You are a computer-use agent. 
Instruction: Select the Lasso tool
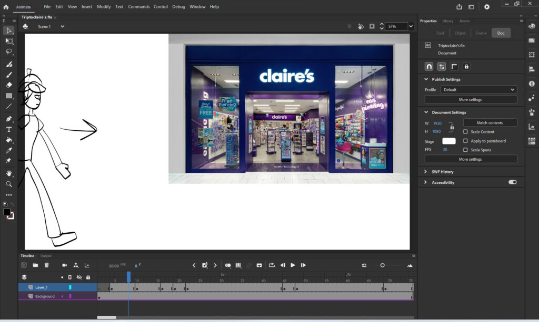9,52
